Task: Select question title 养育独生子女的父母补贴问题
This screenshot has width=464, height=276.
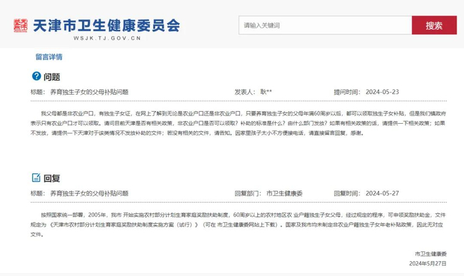Action: [x=89, y=92]
